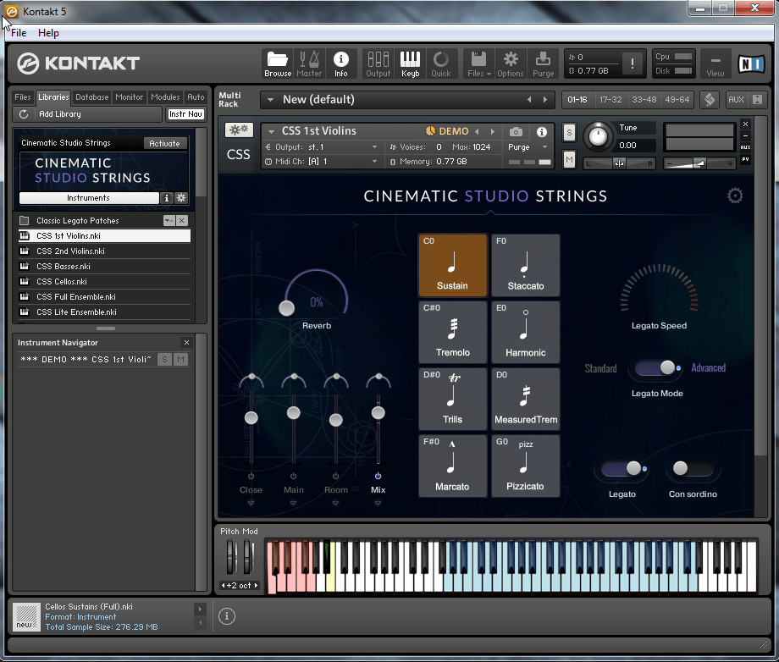
Task: Expand the Close mic options arrow
Action: 251,503
